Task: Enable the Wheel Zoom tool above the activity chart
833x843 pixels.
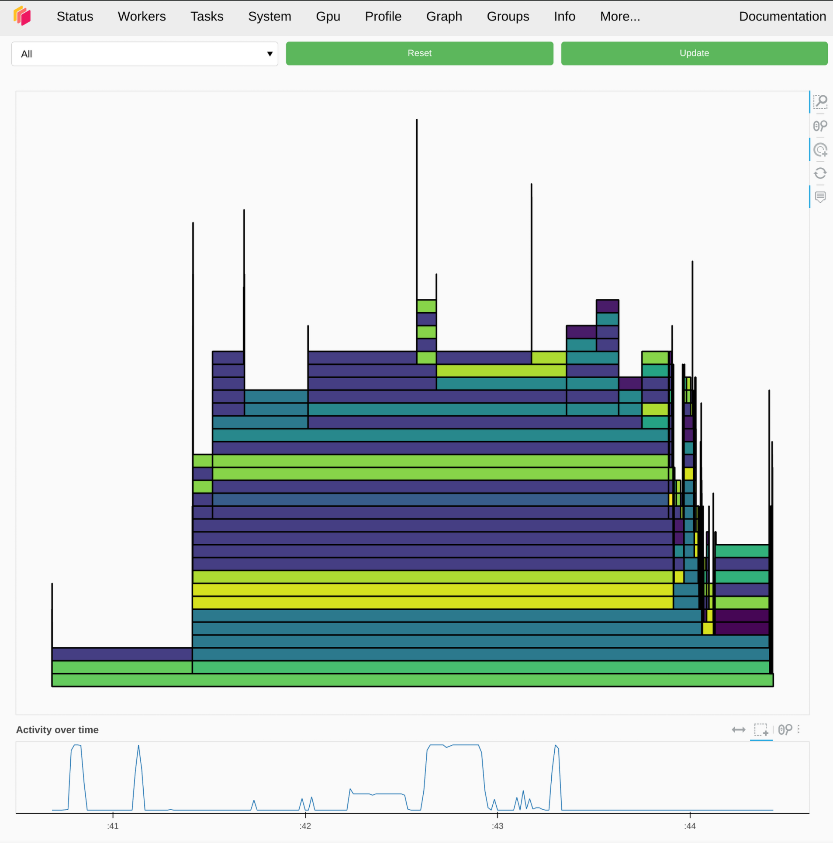Action: click(785, 730)
